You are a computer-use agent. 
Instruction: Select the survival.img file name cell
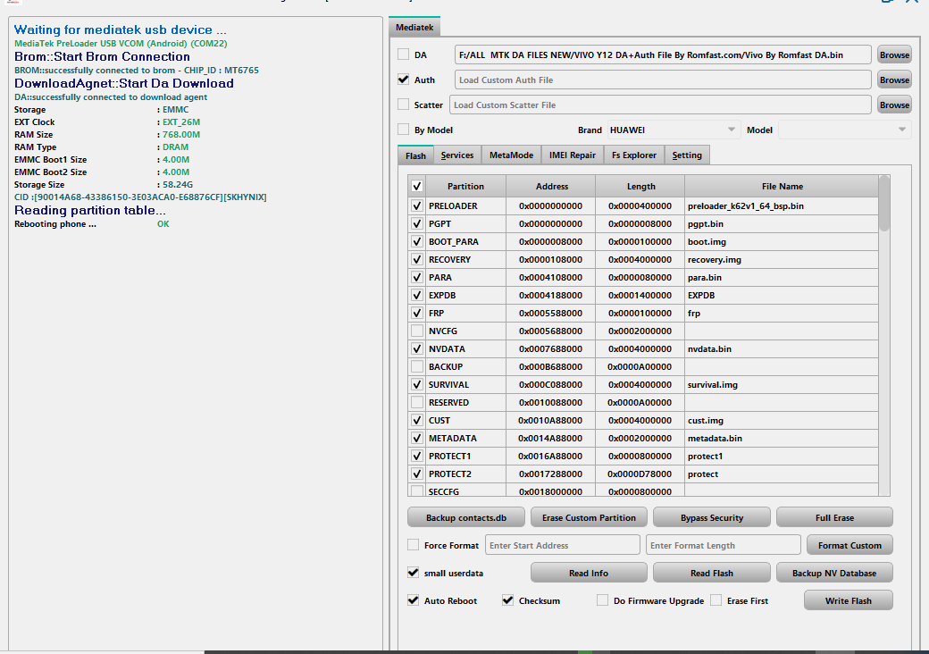[782, 384]
